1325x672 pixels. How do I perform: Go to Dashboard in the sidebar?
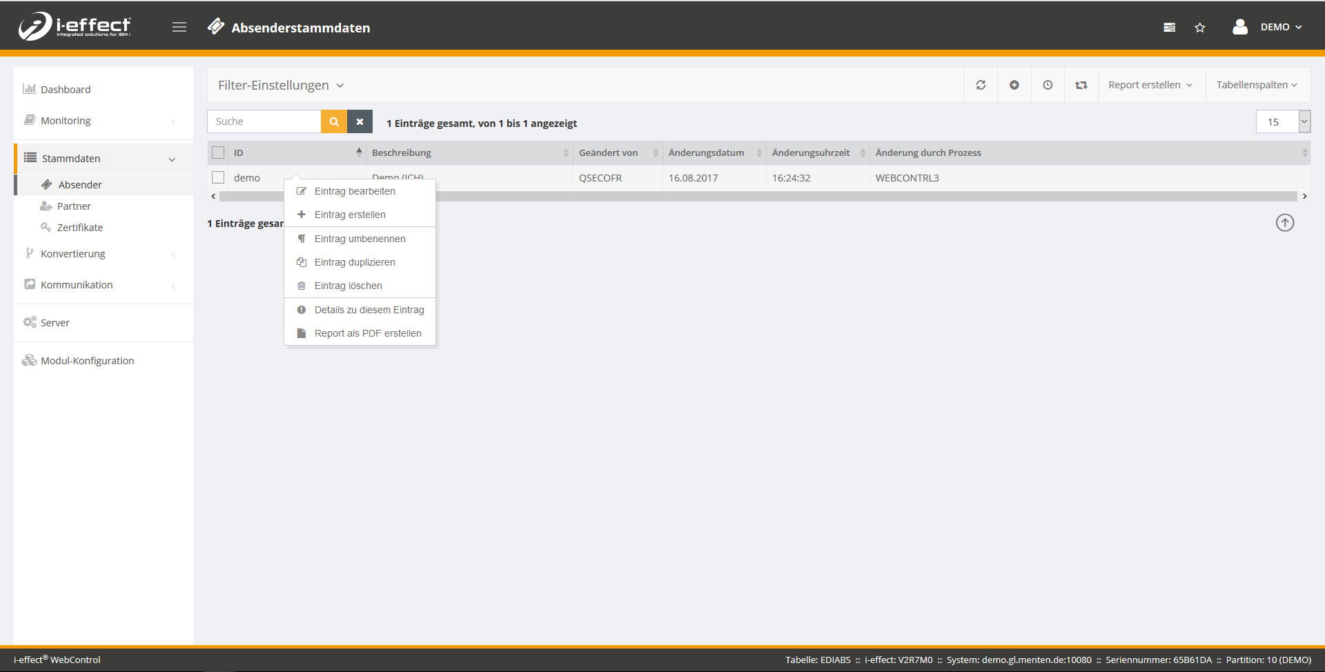(66, 90)
